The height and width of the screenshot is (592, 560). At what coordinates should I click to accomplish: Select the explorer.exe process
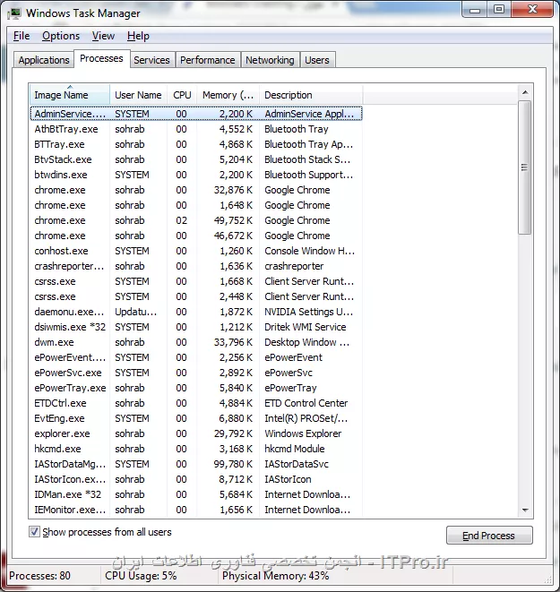pos(196,433)
